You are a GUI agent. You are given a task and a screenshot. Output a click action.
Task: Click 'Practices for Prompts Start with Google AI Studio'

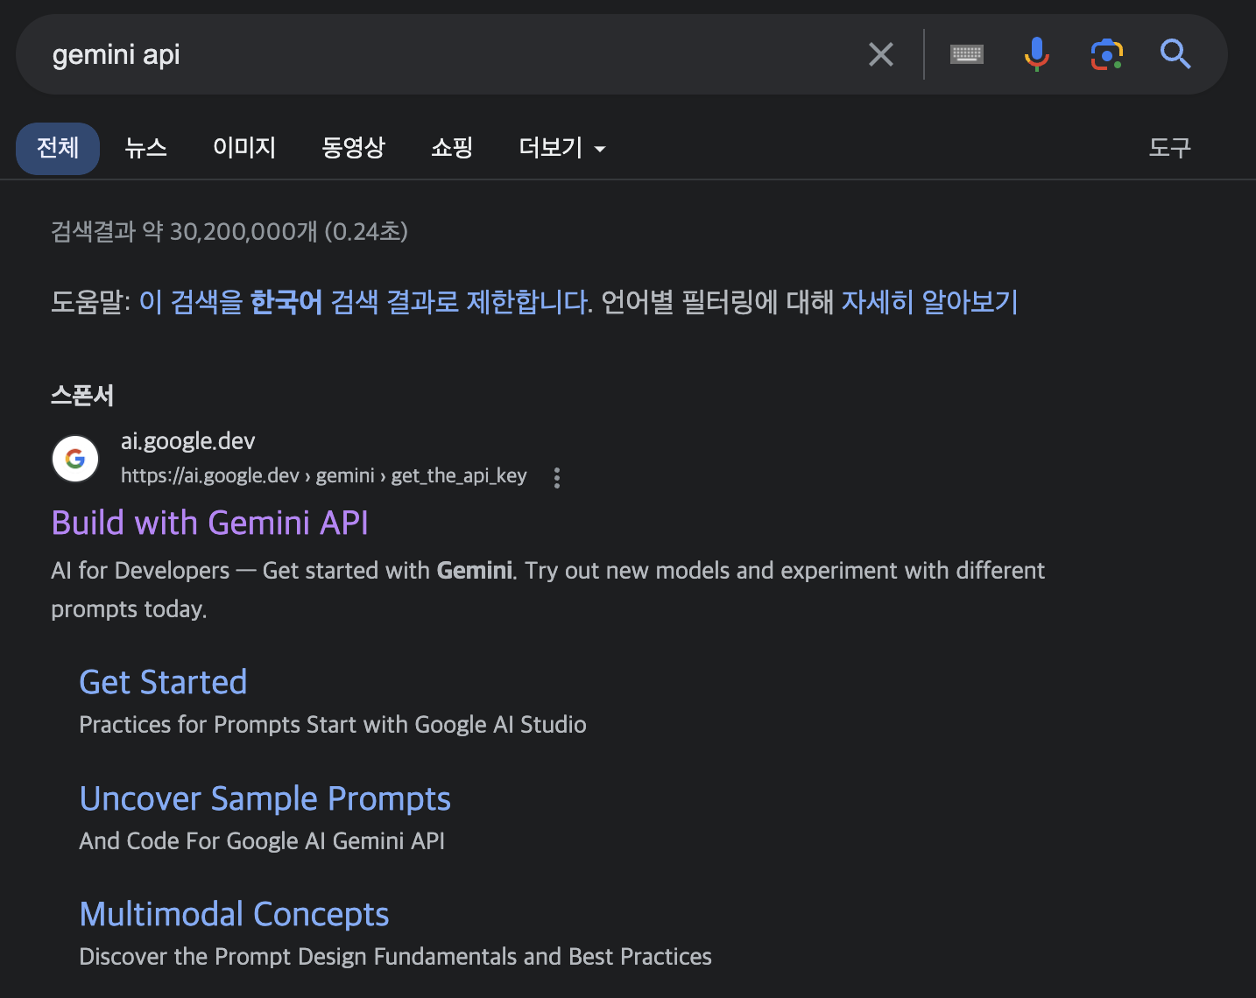click(333, 725)
